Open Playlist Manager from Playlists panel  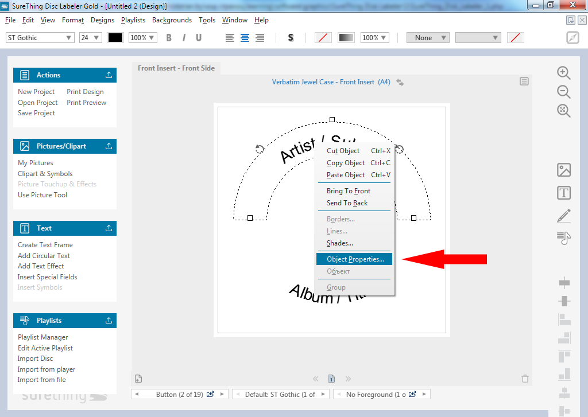(42, 337)
